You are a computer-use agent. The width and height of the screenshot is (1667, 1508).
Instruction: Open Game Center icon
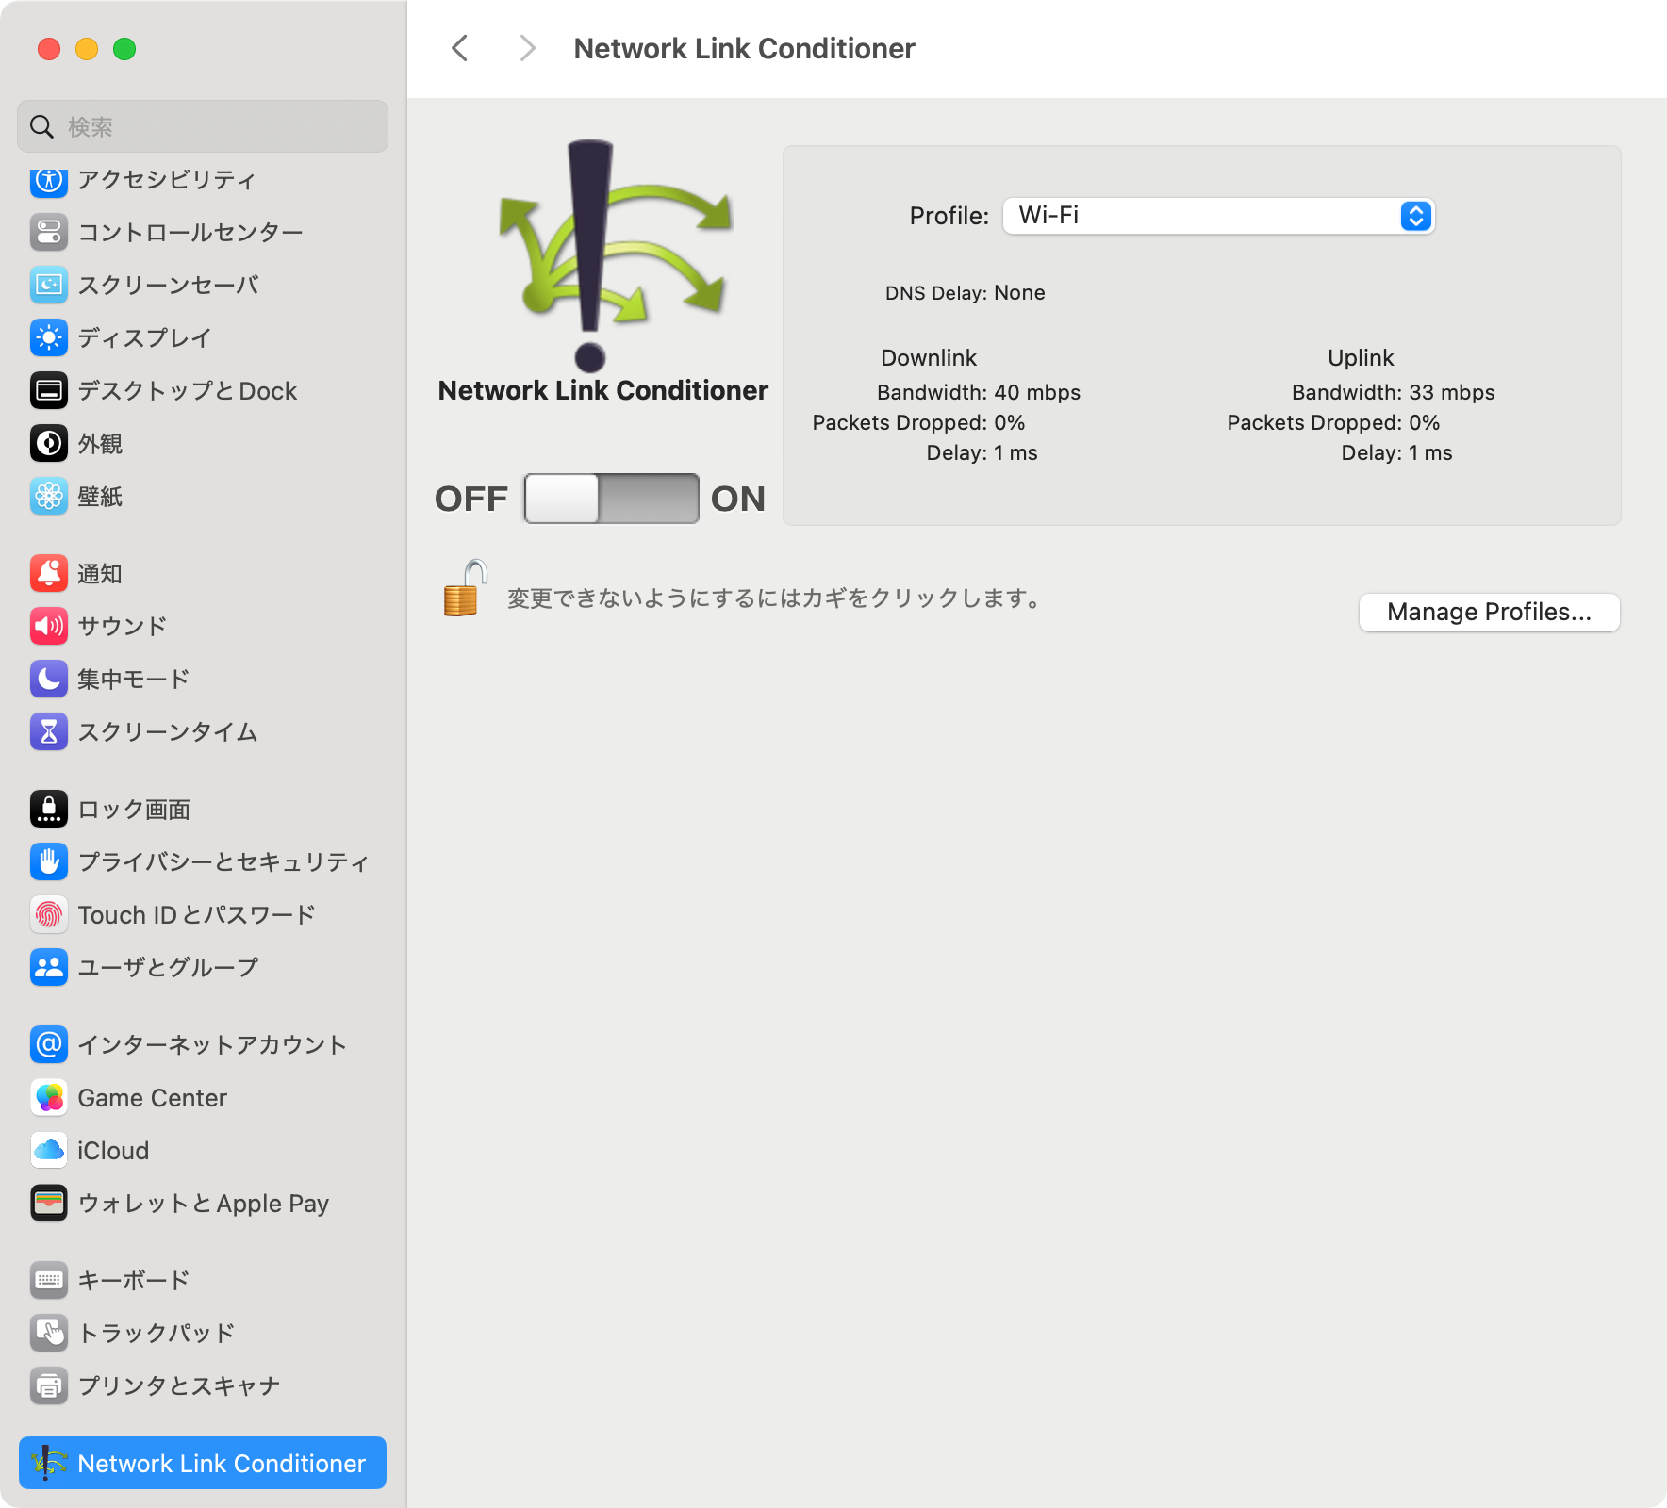tap(49, 1097)
